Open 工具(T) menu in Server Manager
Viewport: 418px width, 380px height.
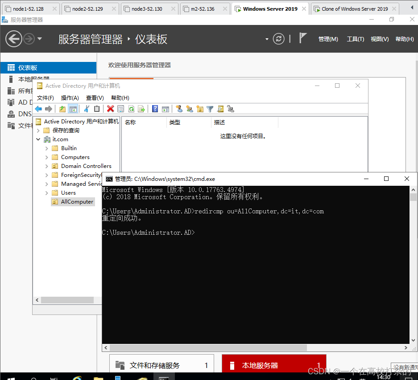coord(356,39)
